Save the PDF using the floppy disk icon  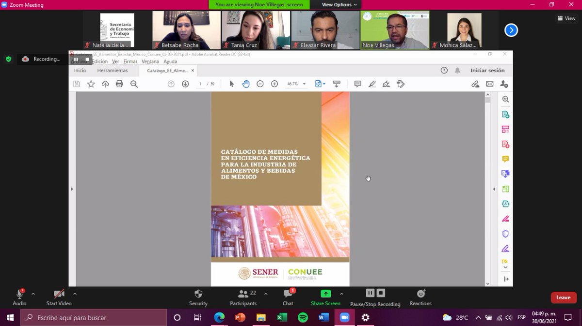[77, 84]
